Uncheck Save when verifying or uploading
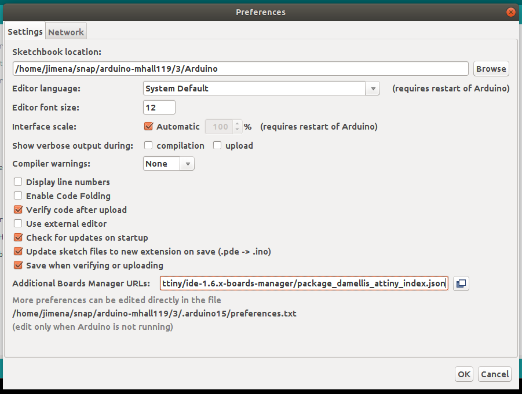This screenshot has width=522, height=394. 18,265
